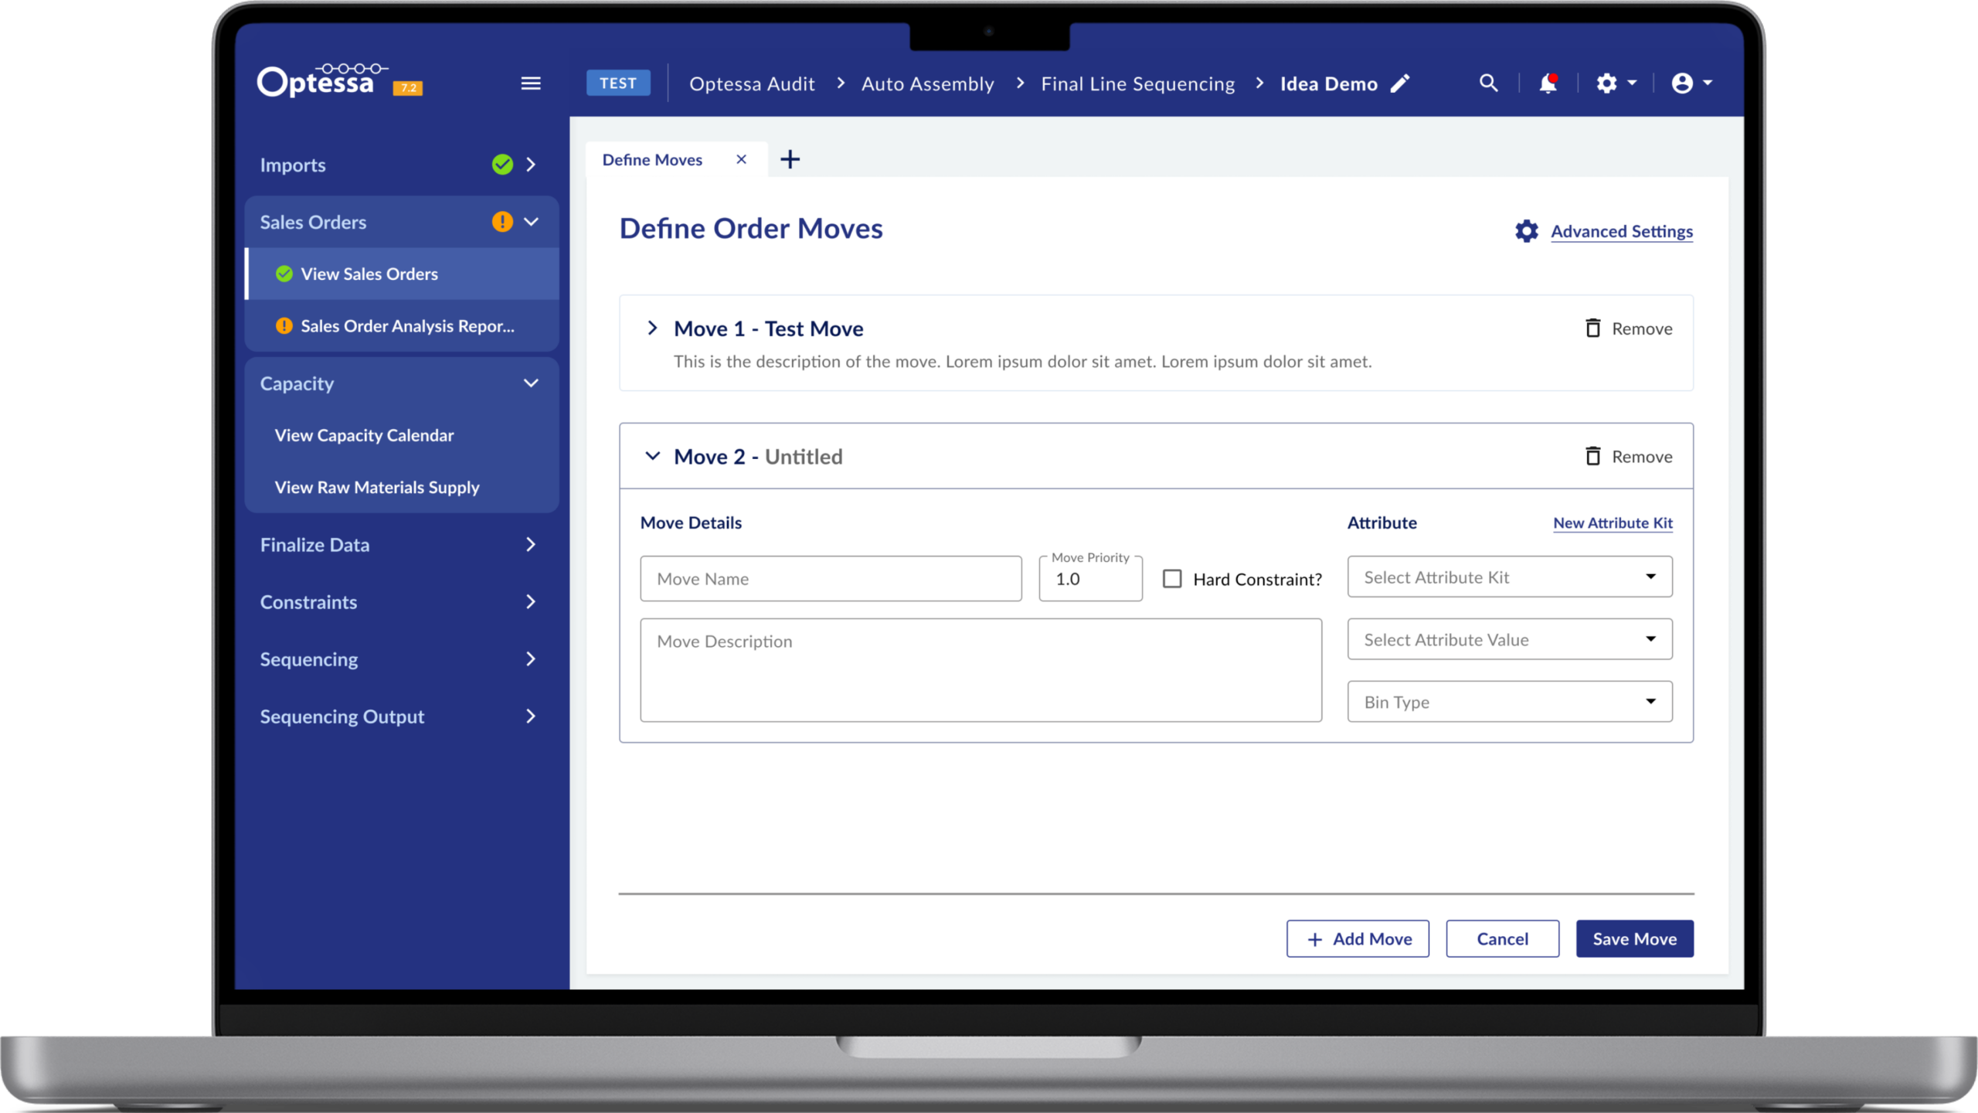Click into the Move Name field
The image size is (1978, 1113).
pyautogui.click(x=831, y=579)
